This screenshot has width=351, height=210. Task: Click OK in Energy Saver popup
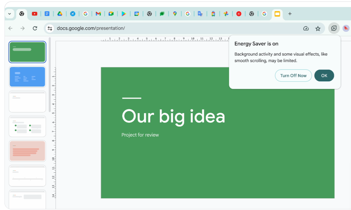click(324, 76)
